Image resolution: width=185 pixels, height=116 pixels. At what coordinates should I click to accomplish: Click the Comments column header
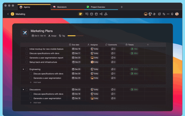point(111,45)
